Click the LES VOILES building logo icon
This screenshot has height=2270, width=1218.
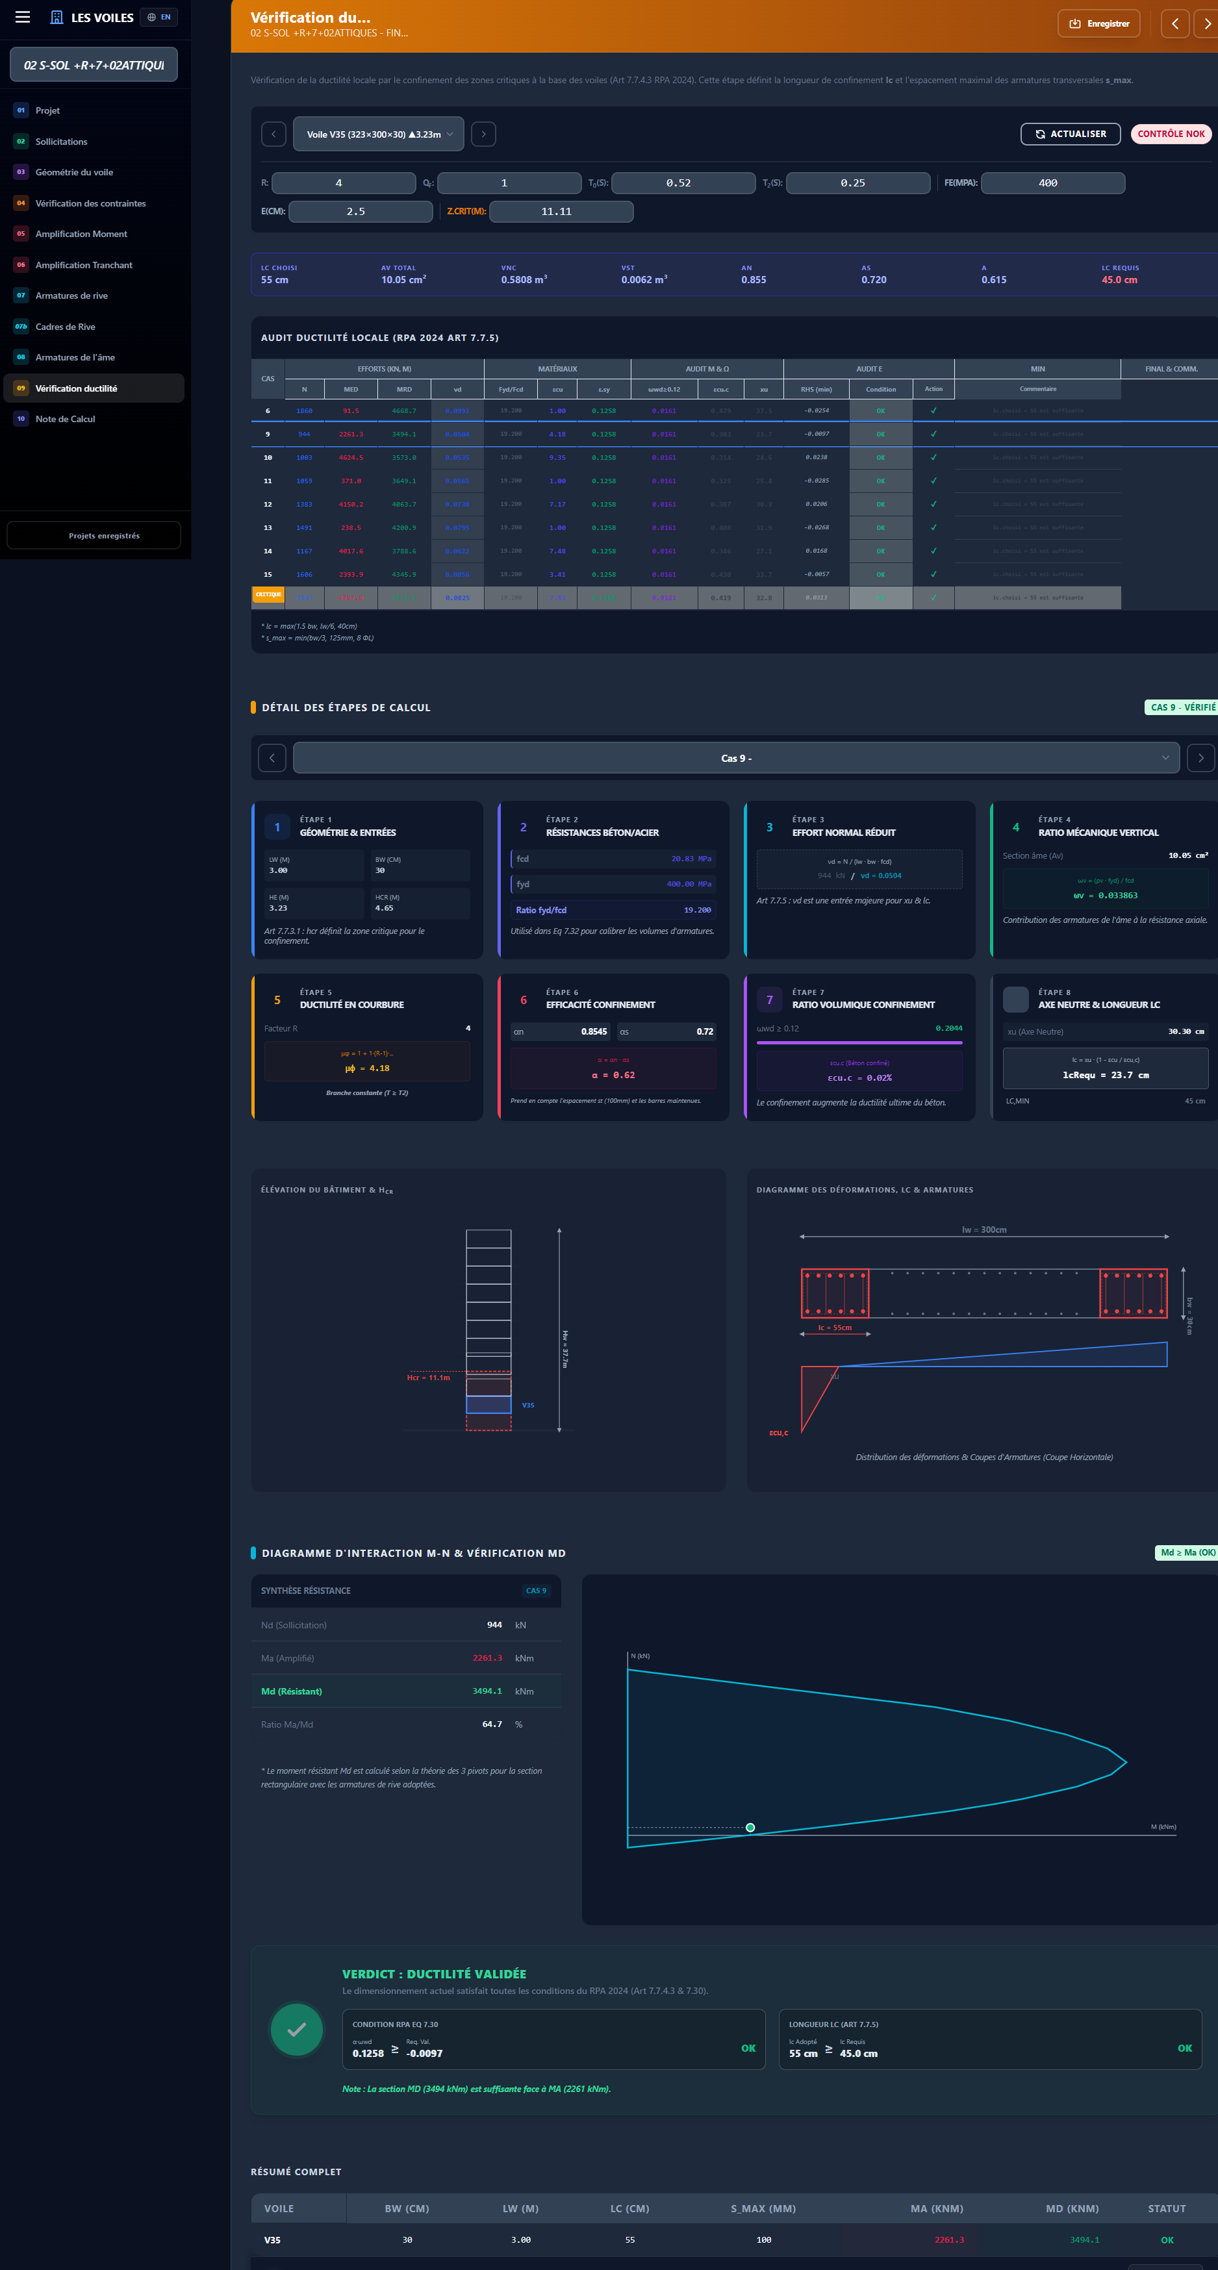57,17
